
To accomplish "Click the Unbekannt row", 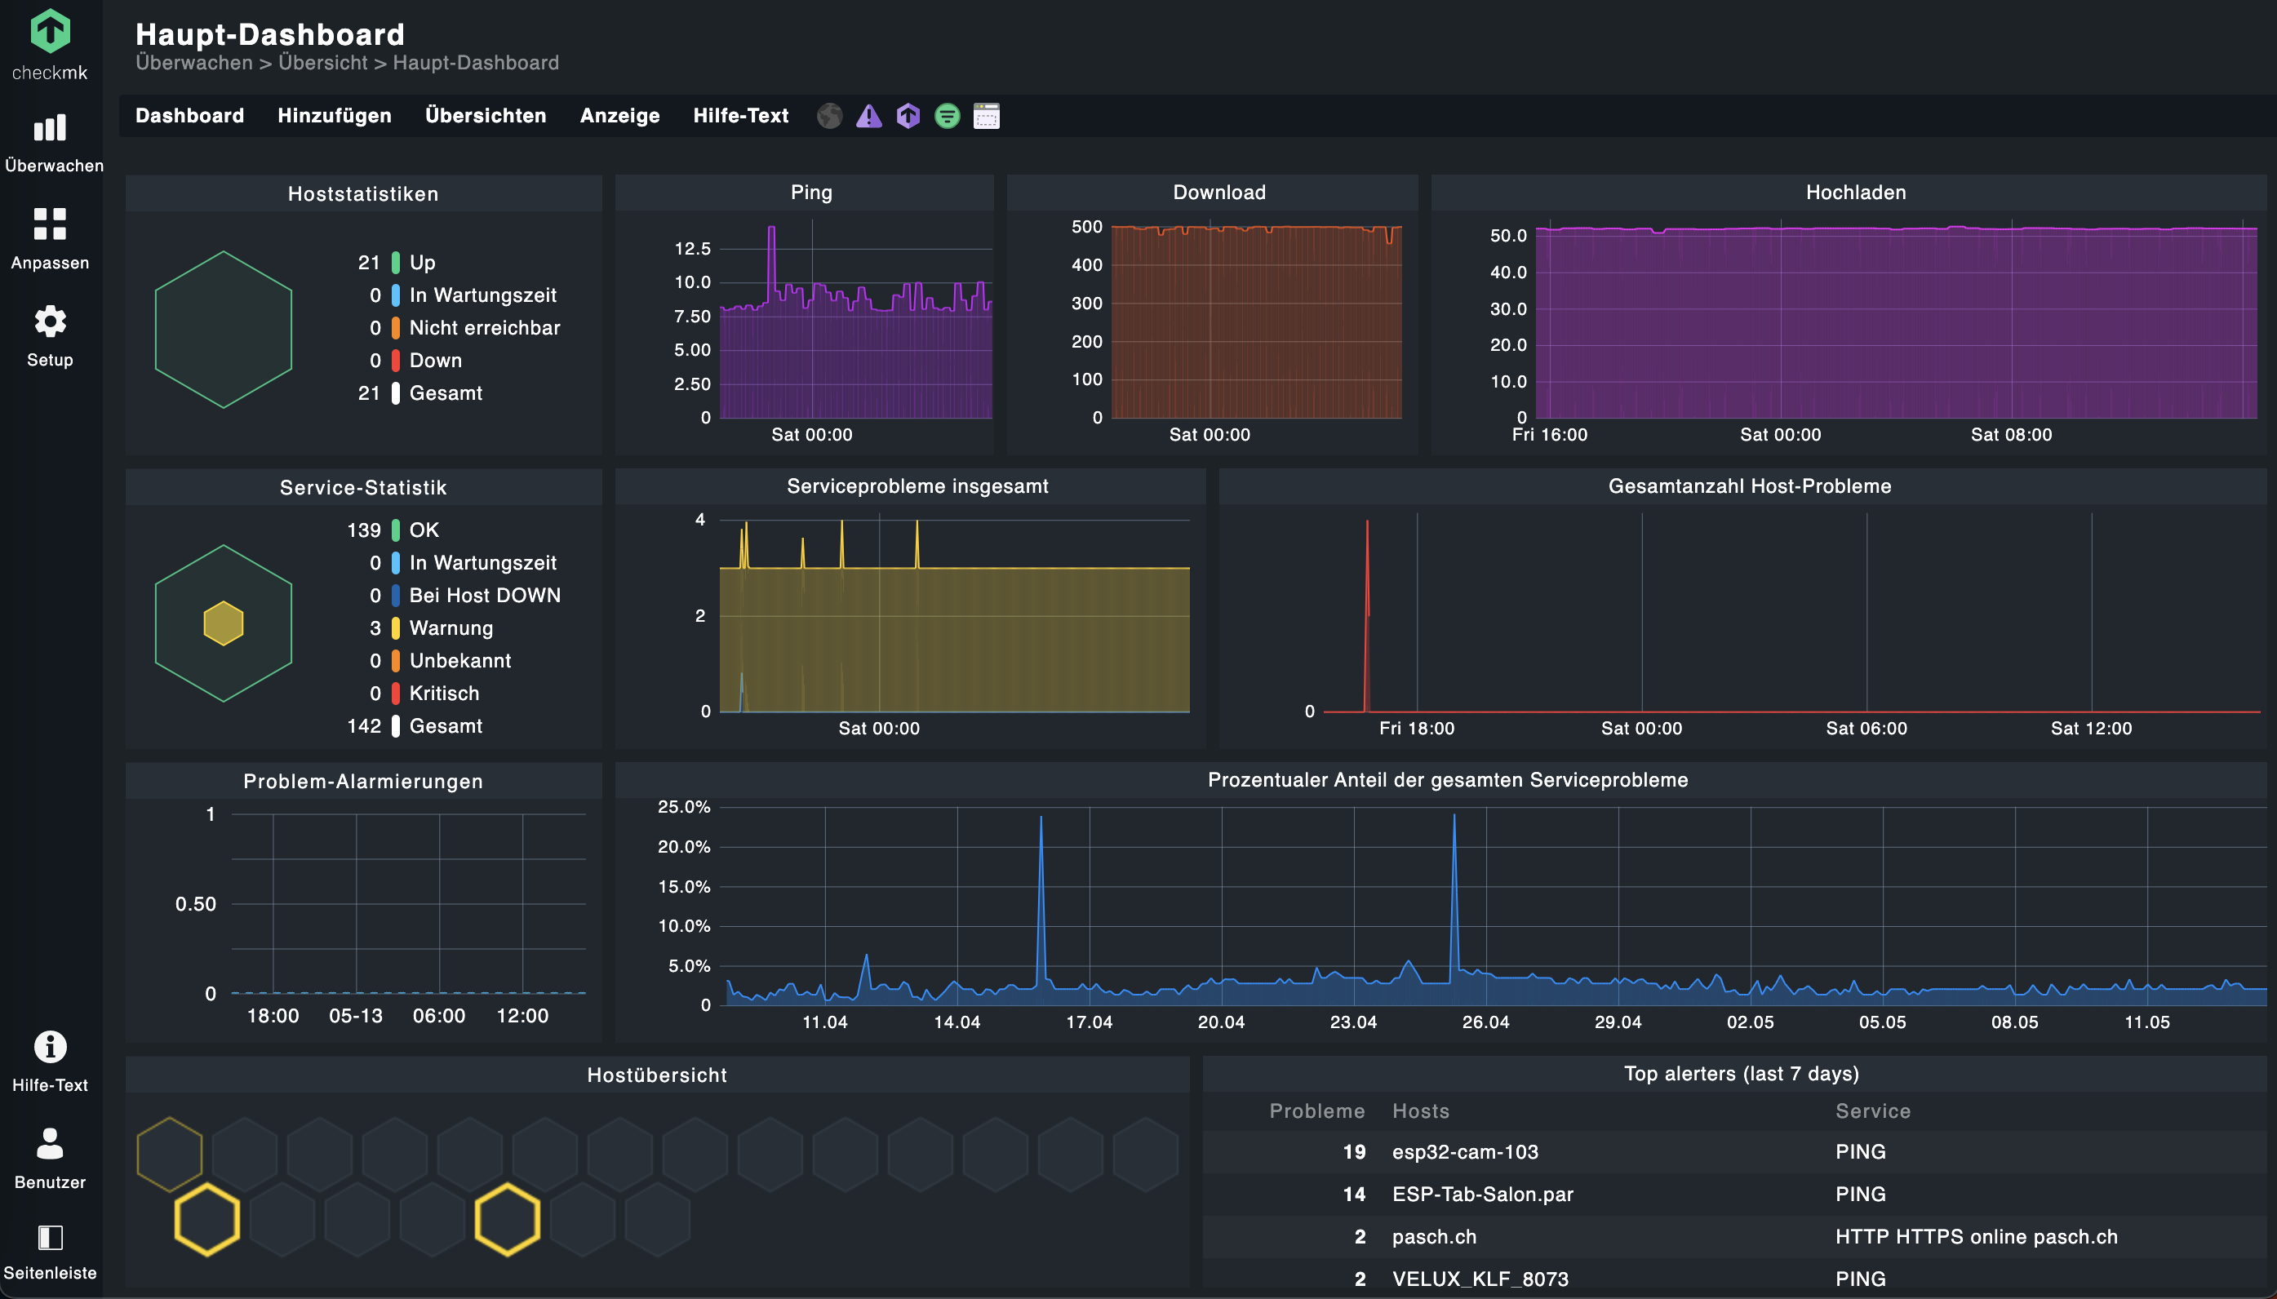I will tap(441, 660).
